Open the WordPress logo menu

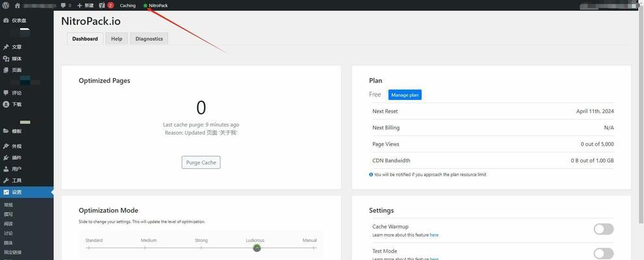[x=6, y=5]
